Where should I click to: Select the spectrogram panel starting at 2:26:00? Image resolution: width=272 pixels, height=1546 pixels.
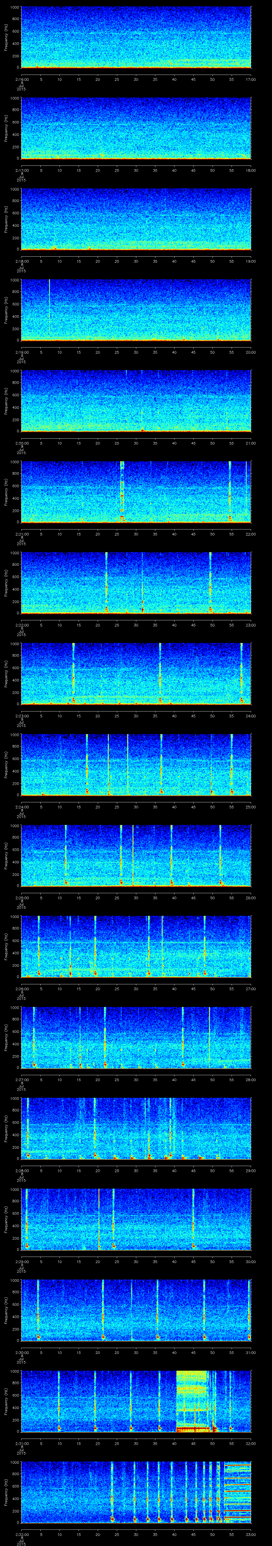click(136, 946)
